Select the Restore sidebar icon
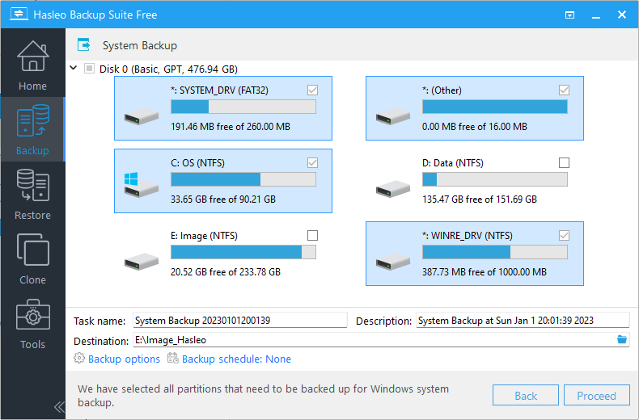 32,194
